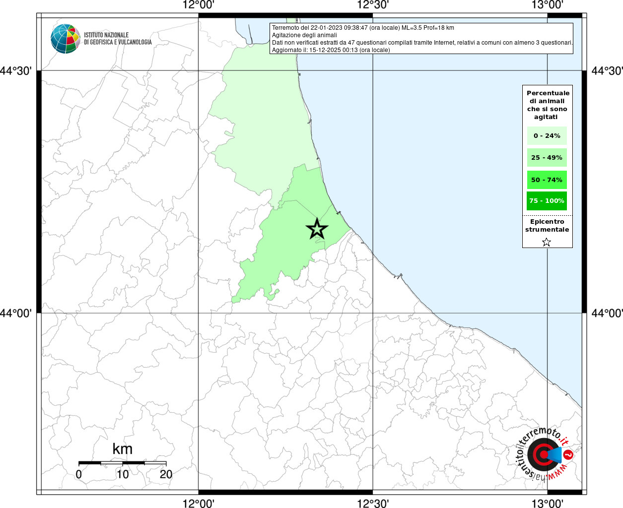Click the Terremoto del 22-01-2023 header line
Viewport: 623px width, 508px height.
(x=363, y=28)
